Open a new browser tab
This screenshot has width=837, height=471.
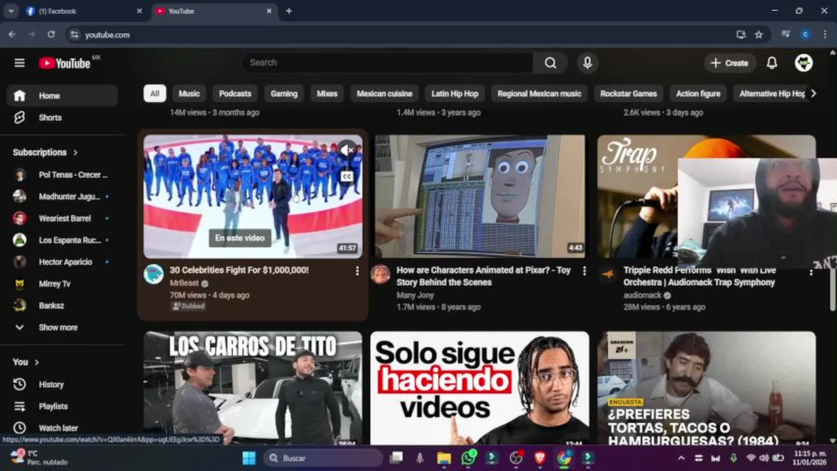point(289,11)
